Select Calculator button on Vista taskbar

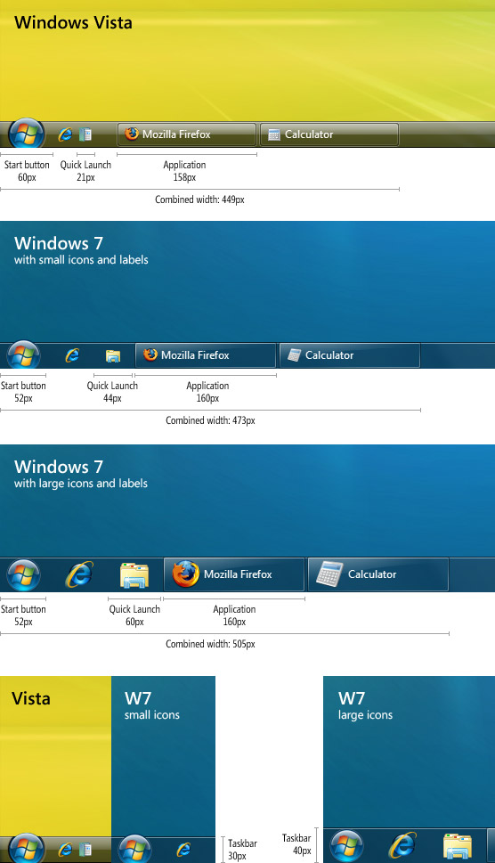click(329, 134)
